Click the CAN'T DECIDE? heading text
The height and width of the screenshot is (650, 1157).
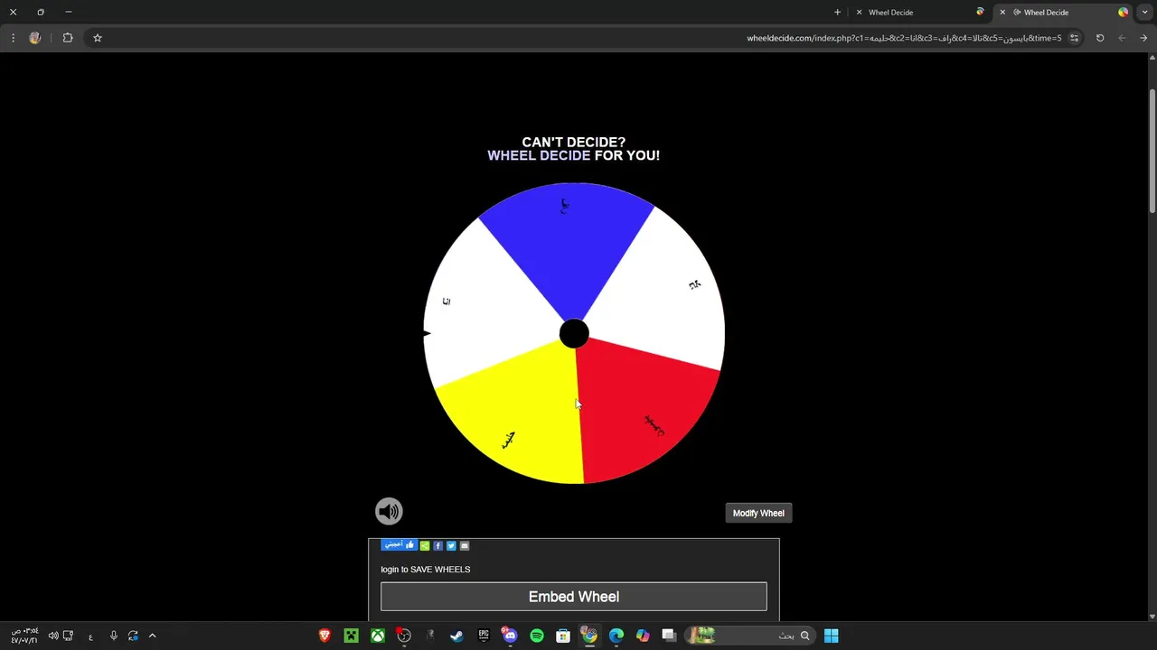pos(574,142)
